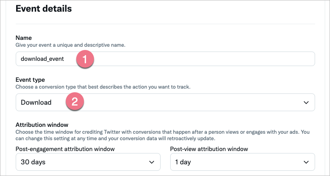330x176 pixels.
Task: Click the Post-engagement attribution window label
Action: click(x=65, y=149)
